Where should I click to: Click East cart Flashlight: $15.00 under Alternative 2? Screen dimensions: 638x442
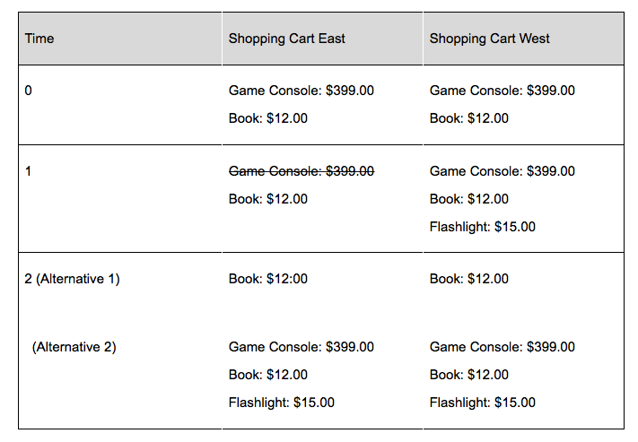[x=281, y=403]
